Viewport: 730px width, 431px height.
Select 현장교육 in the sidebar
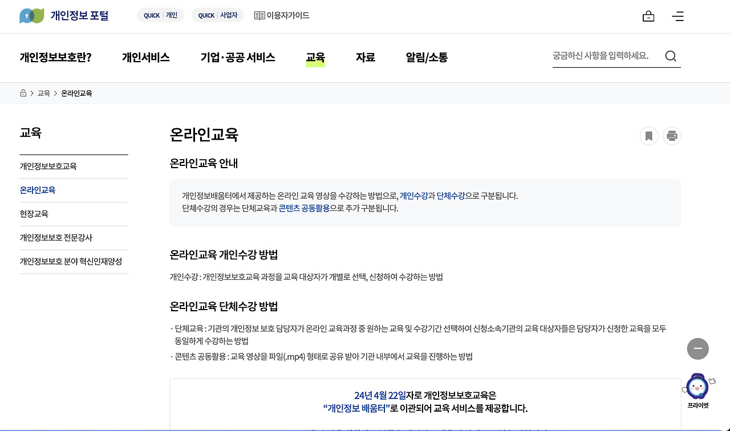(34, 214)
